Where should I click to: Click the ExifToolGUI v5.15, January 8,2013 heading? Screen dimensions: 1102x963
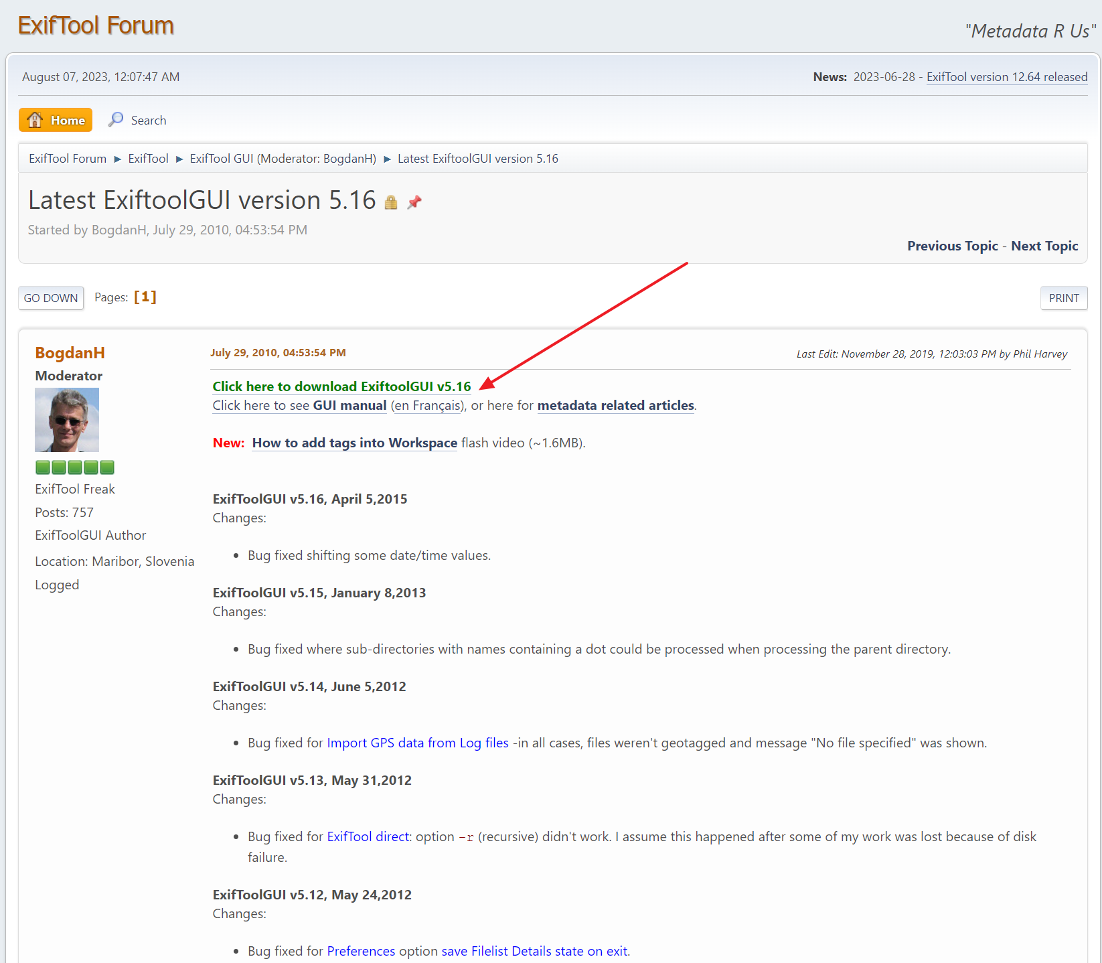[319, 593]
